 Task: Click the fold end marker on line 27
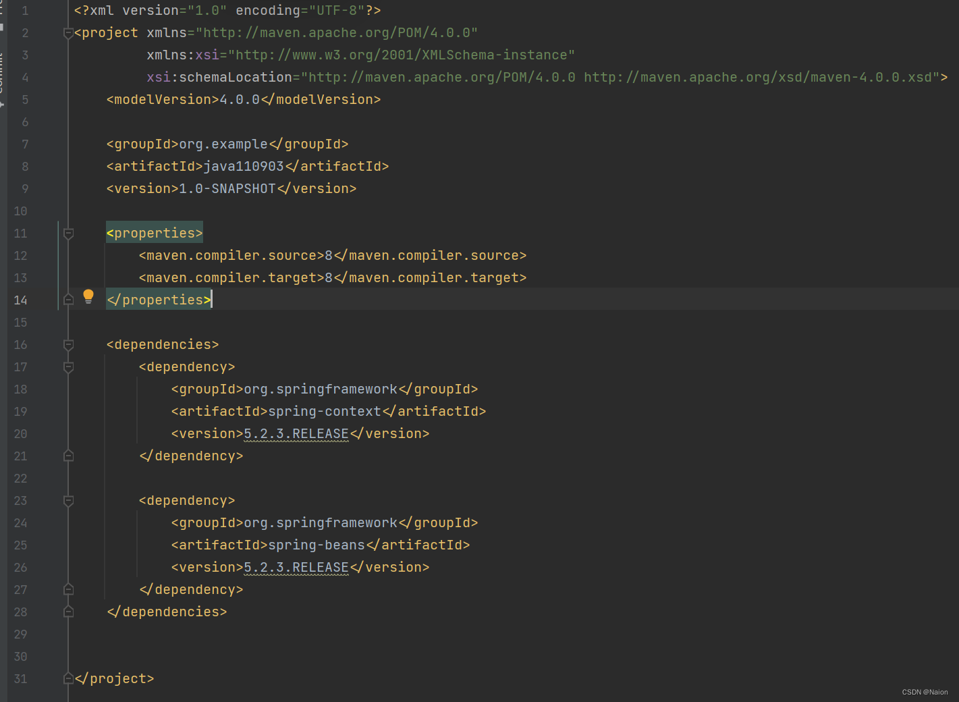[67, 589]
